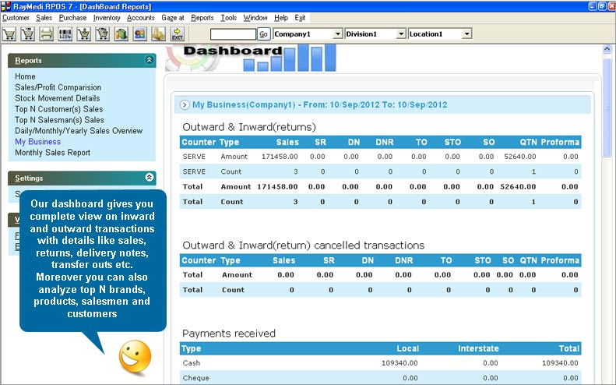Open Monthly Sales Report link
This screenshot has width=616, height=385.
pyautogui.click(x=52, y=153)
